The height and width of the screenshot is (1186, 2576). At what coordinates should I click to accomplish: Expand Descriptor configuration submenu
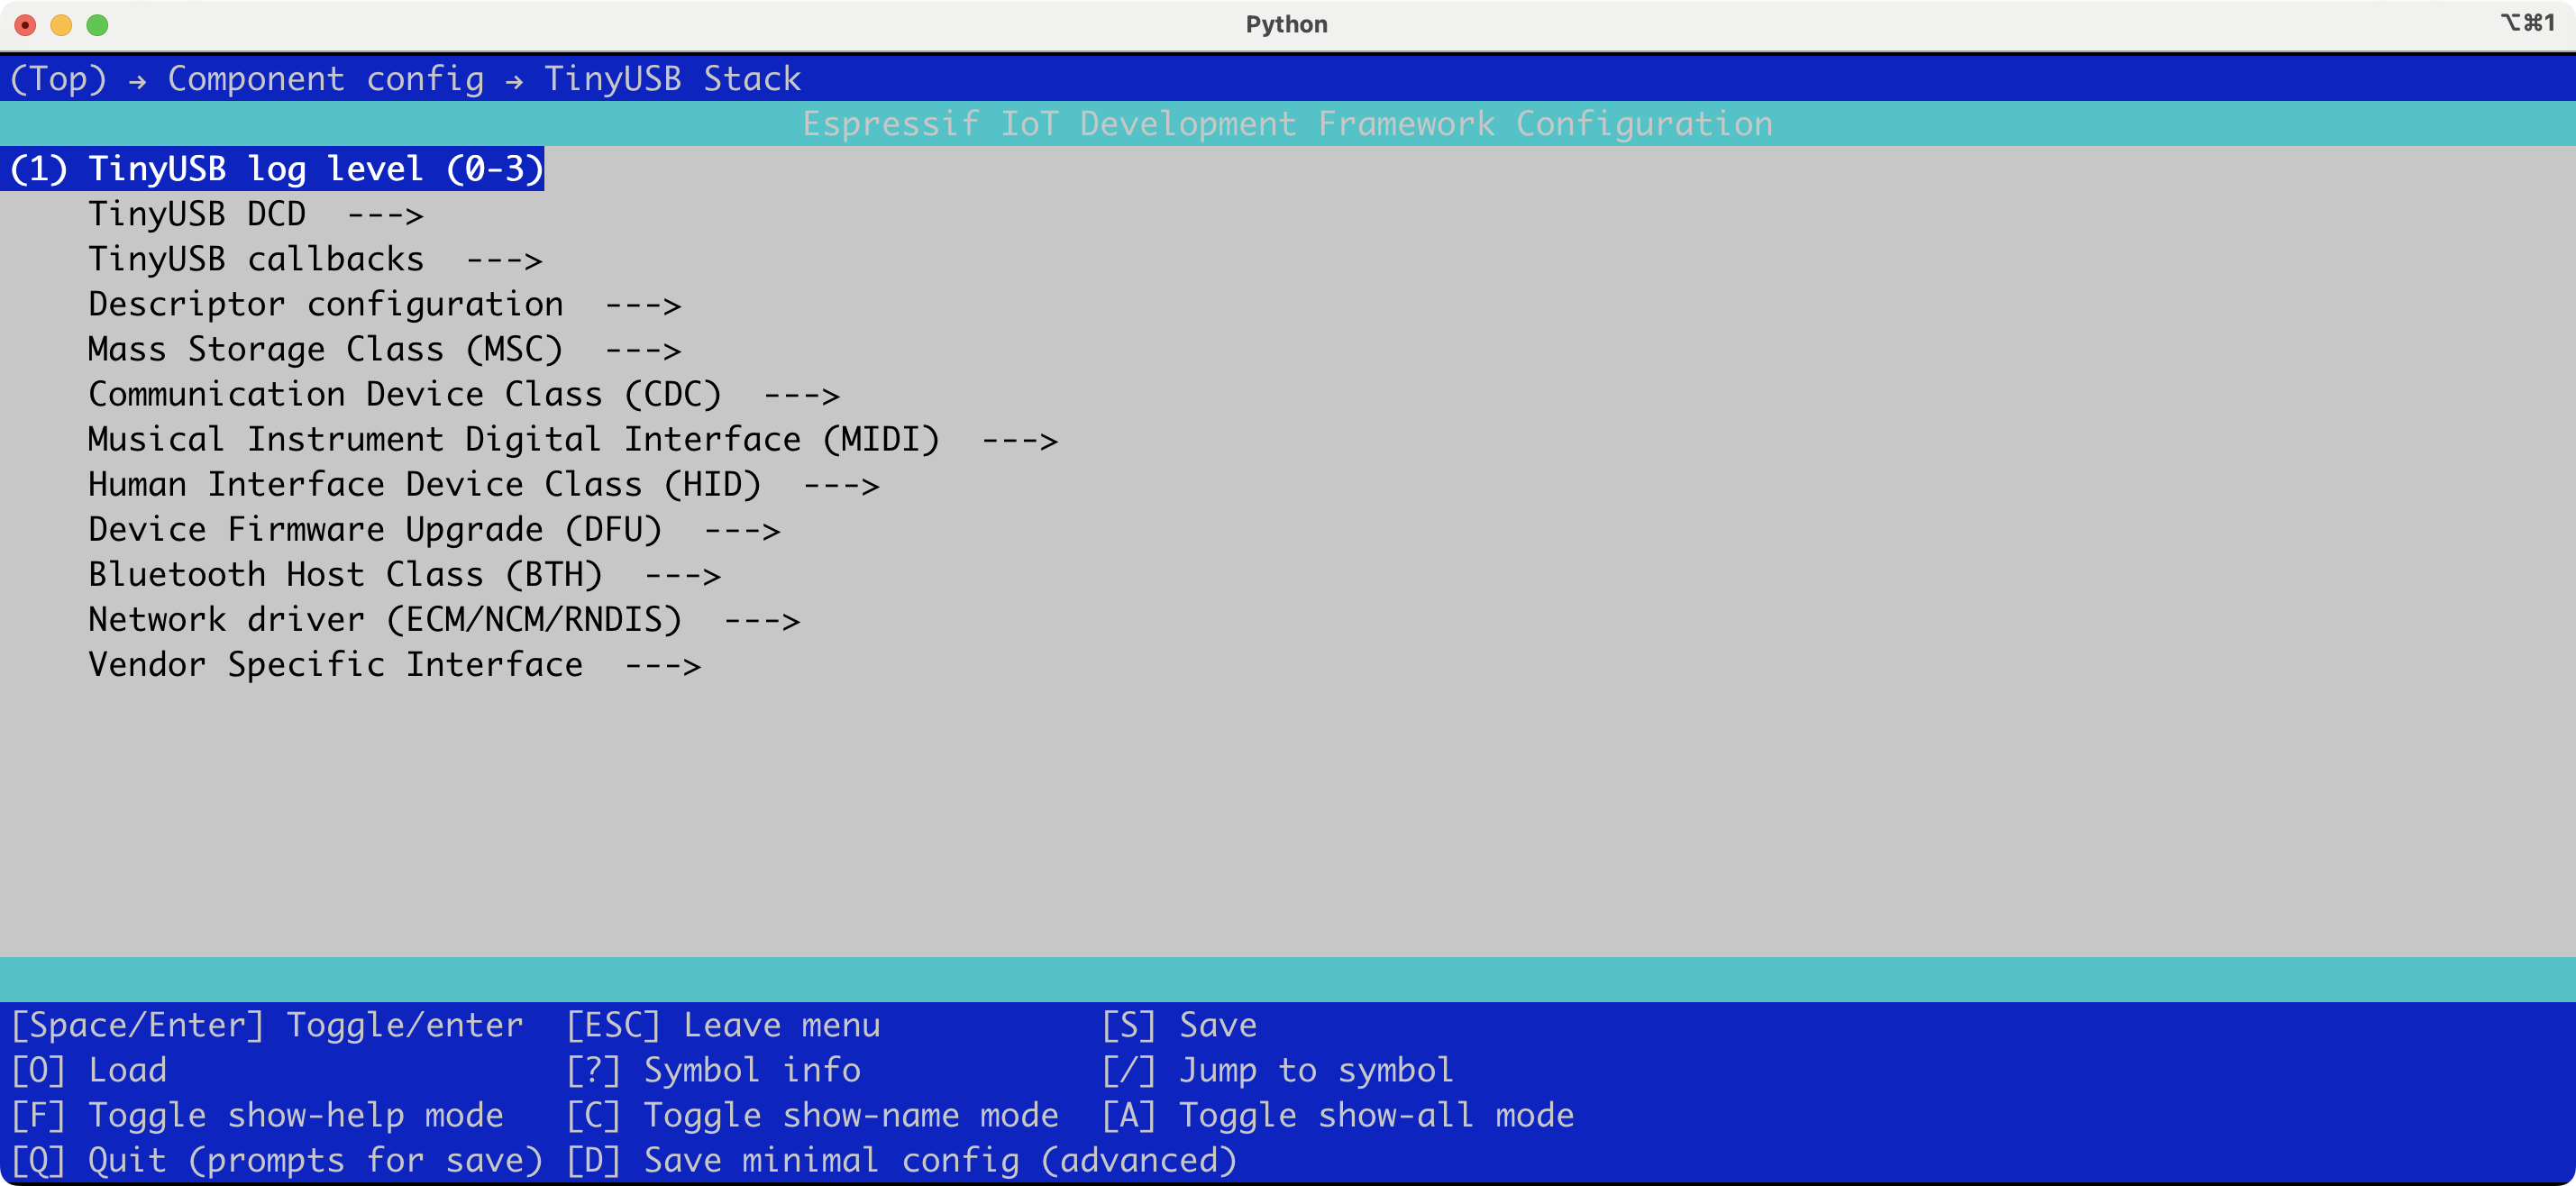pyautogui.click(x=385, y=304)
